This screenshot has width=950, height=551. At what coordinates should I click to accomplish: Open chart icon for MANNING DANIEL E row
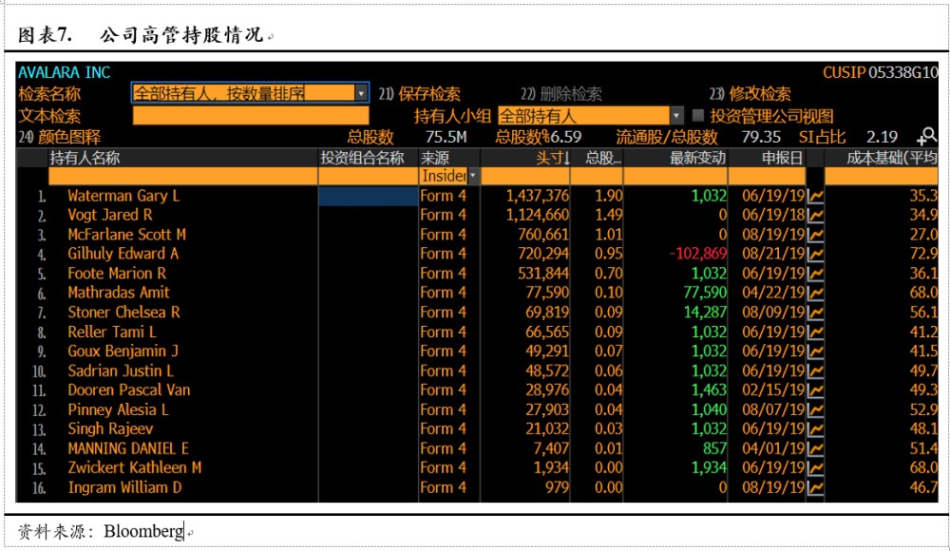point(815,449)
